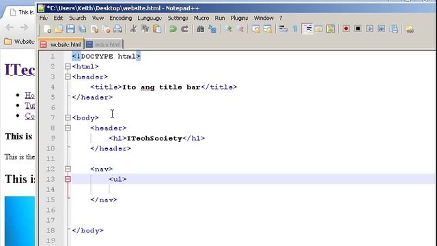Start recording macro with red dot icon
Viewport: 437px width, 246px height.
tap(346, 29)
